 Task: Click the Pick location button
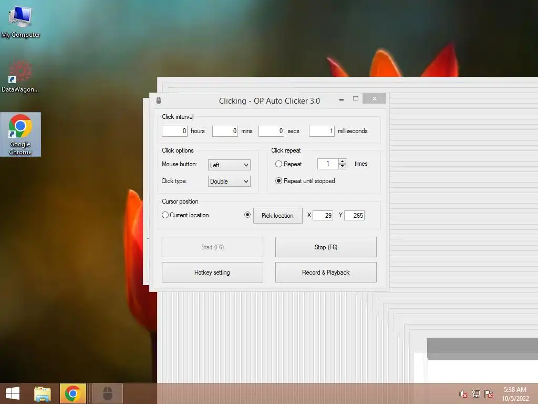[x=277, y=215]
